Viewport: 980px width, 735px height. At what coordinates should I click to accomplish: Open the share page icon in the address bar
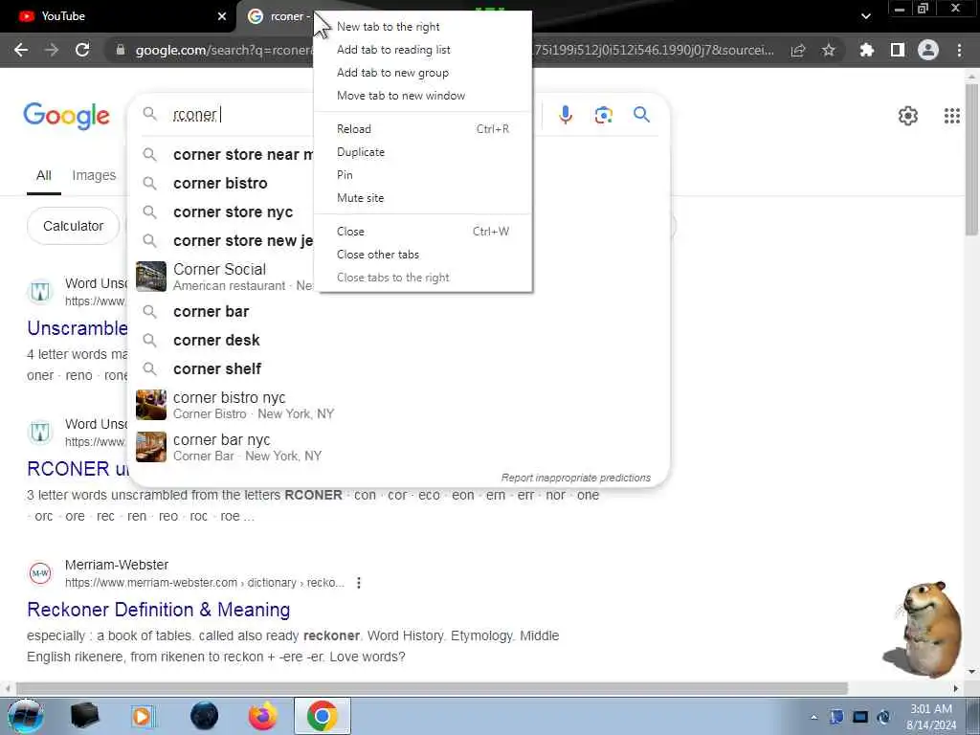798,50
